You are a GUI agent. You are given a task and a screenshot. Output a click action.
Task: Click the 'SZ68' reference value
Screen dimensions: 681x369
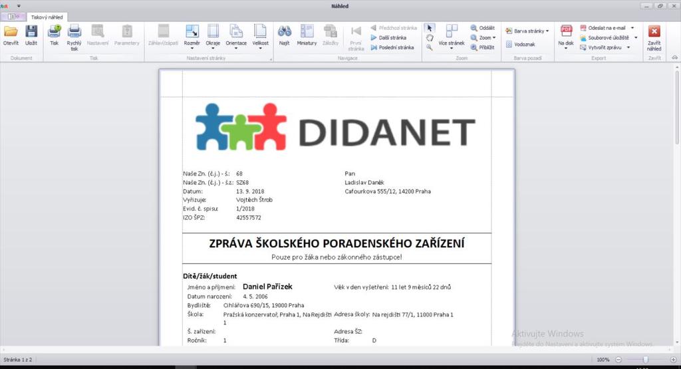[242, 182]
